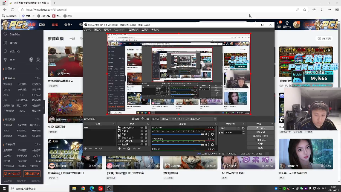The image size is (341, 192).
Task: Open the scene transition properties gear
Action: coord(243,128)
